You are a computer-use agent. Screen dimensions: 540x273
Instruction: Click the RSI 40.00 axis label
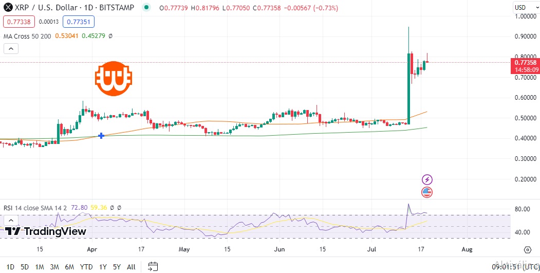[524, 232]
